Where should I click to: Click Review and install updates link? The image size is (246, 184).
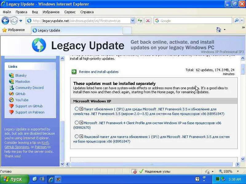pos(99,72)
